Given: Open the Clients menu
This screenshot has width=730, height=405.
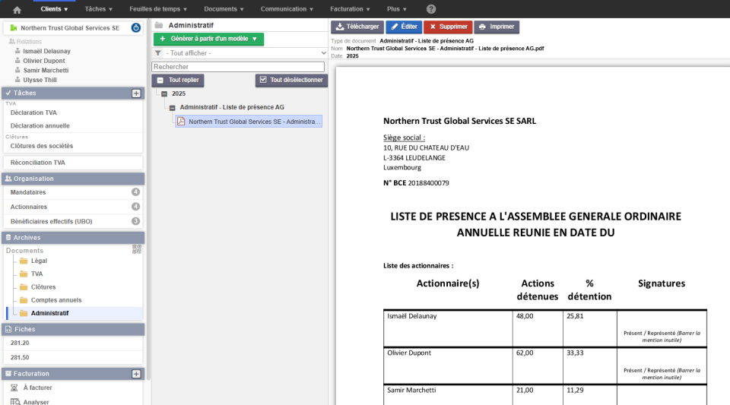Looking at the screenshot, I should (54, 9).
